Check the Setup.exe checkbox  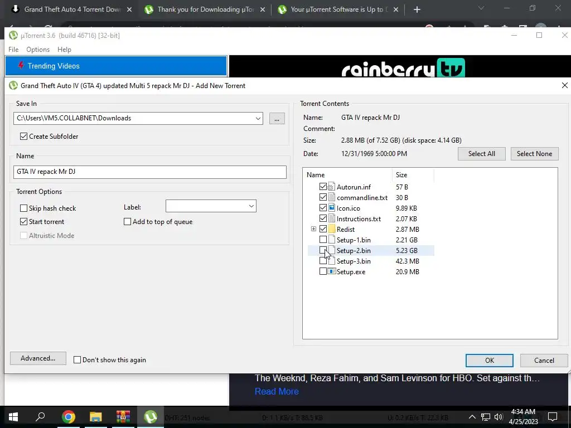click(323, 271)
